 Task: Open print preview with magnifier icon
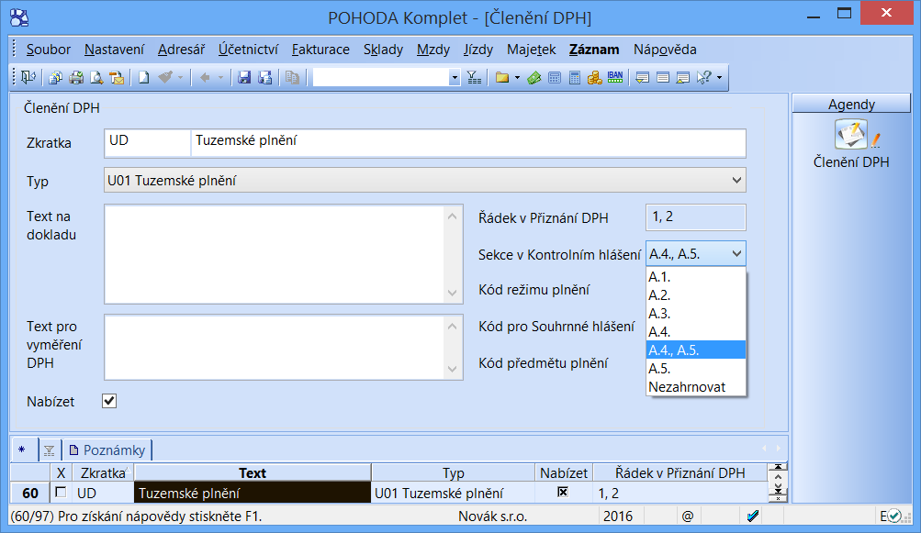point(96,78)
